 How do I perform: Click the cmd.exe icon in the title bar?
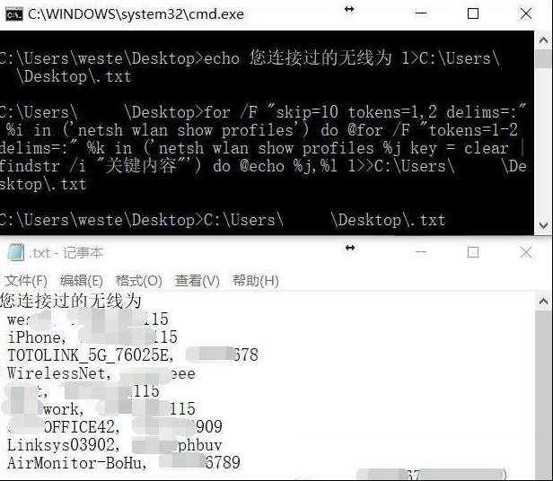tap(14, 14)
